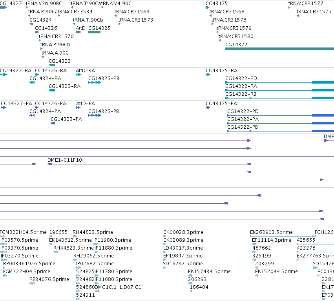Select protein CG43175-PA
Viewport: 334px width, 301px height.
click(x=208, y=108)
